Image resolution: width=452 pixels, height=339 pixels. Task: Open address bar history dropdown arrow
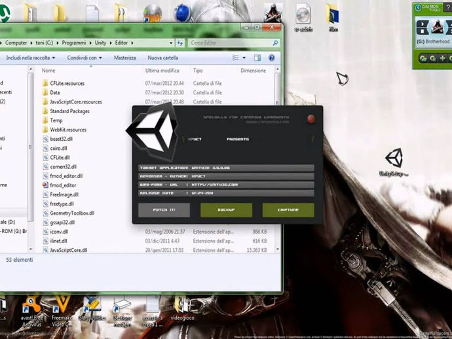pos(171,43)
